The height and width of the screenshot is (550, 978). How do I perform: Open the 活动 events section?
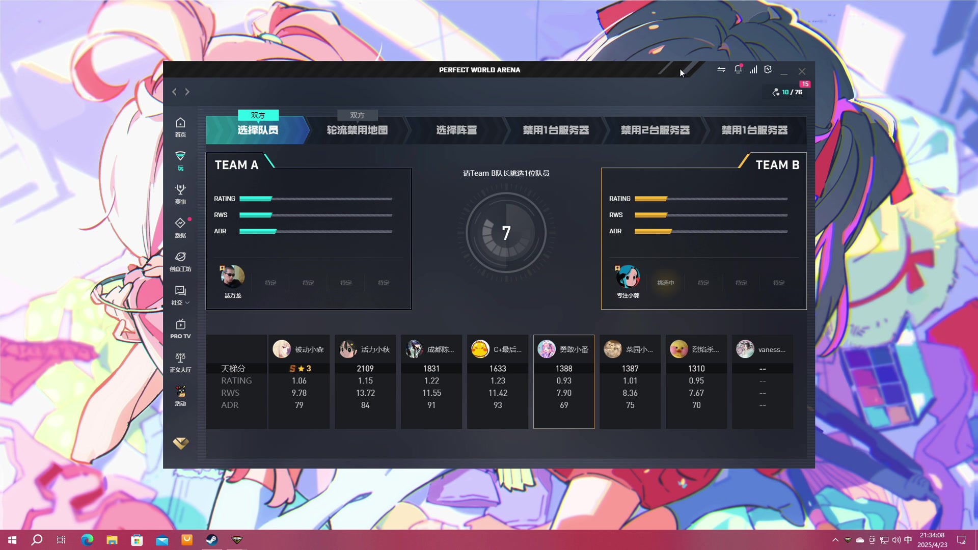[x=180, y=396]
